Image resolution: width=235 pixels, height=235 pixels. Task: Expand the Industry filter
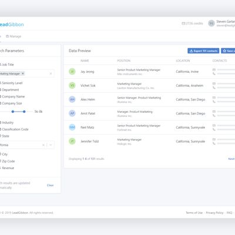click(7, 123)
